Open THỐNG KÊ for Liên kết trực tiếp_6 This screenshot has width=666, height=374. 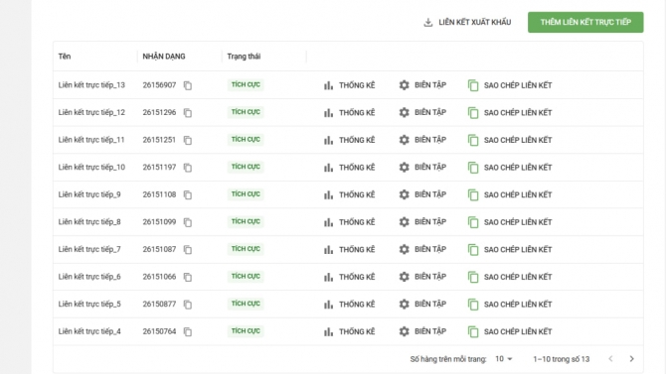(349, 277)
